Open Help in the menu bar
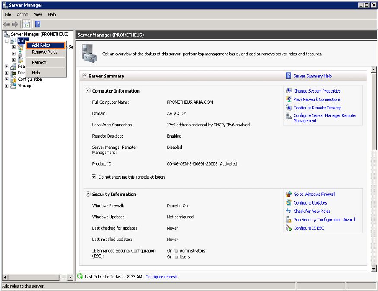Image resolution: width=378 pixels, height=291 pixels. [x=52, y=14]
